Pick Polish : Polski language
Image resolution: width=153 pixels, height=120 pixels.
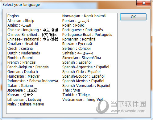coord(73,25)
